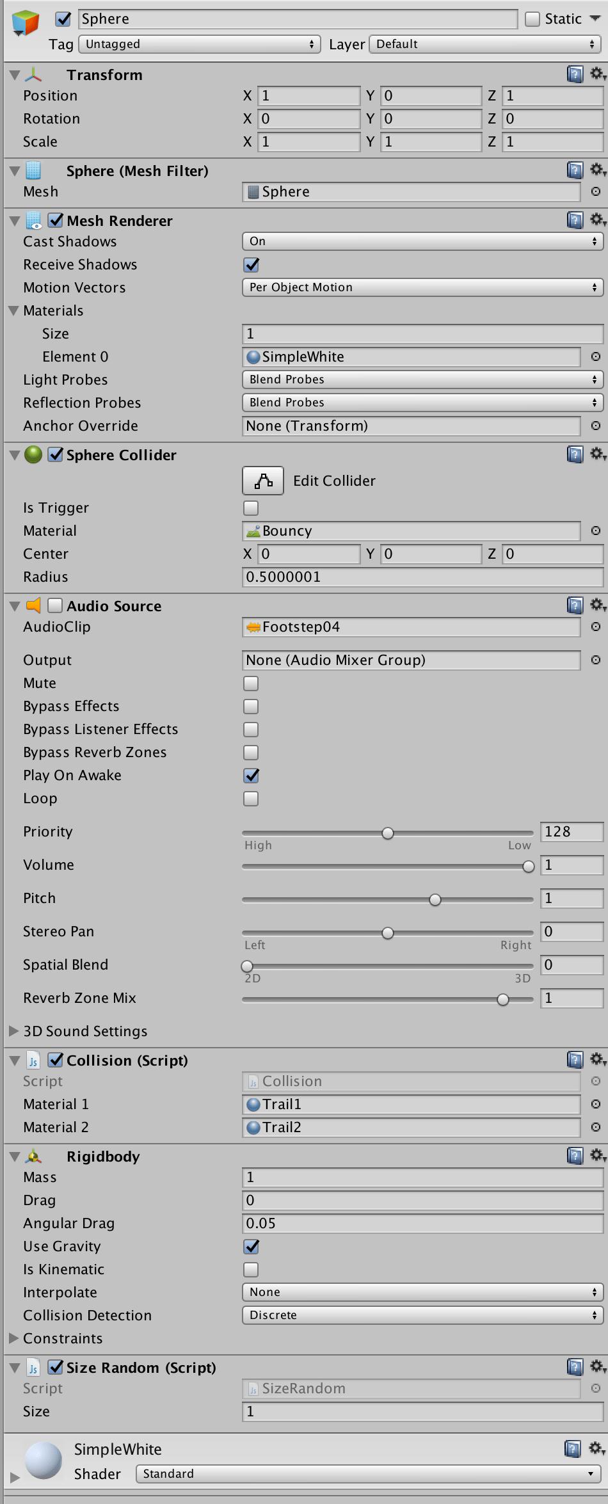Open Collision Script help icon
The image size is (608, 1504).
pos(575,1060)
